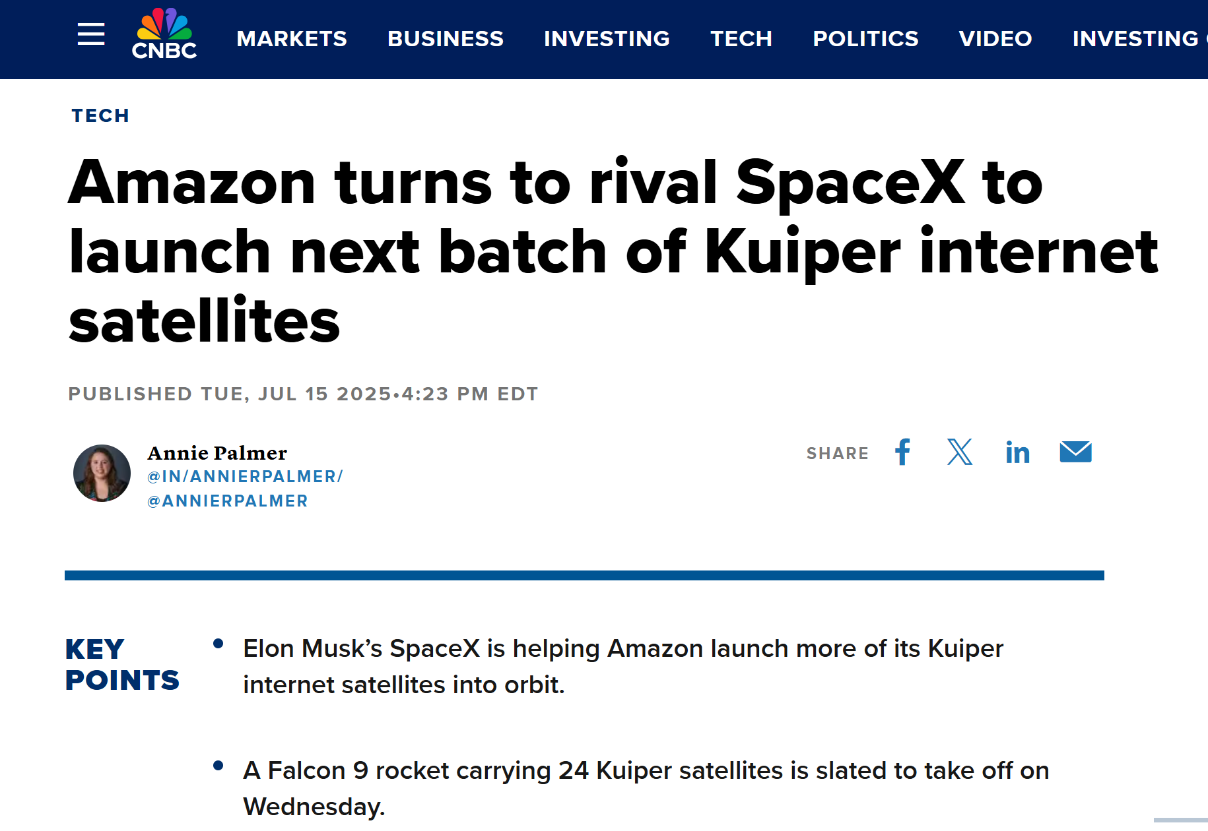Share article on X
The image size is (1208, 831).
tap(959, 452)
